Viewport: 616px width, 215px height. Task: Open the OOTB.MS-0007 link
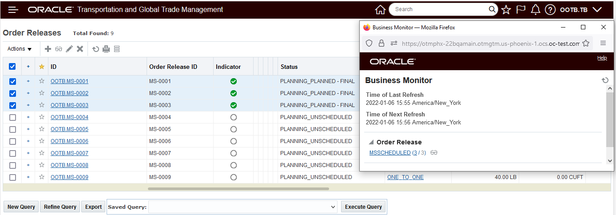click(69, 153)
